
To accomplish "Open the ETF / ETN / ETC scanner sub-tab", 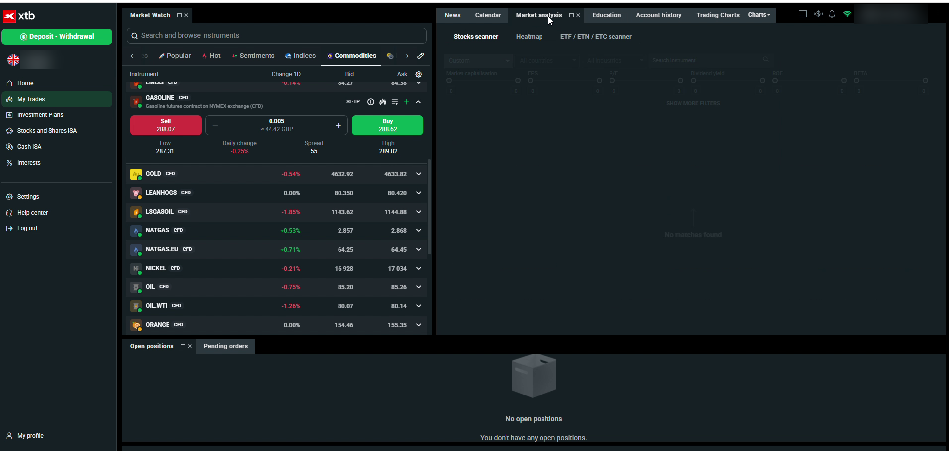I will point(596,37).
